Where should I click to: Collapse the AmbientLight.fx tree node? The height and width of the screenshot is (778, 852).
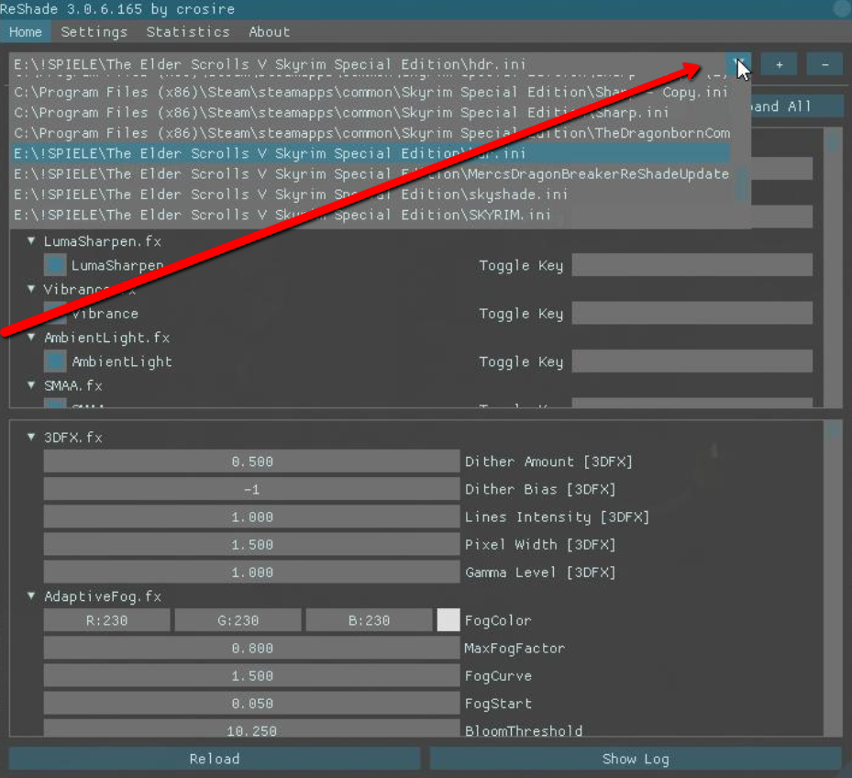click(x=32, y=338)
